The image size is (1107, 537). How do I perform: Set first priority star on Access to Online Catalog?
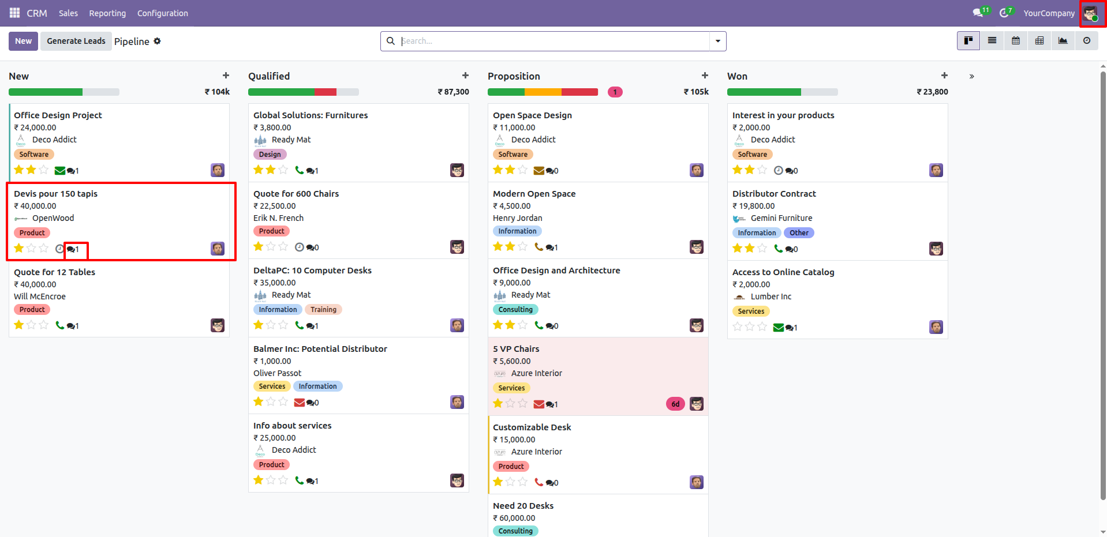[737, 326]
